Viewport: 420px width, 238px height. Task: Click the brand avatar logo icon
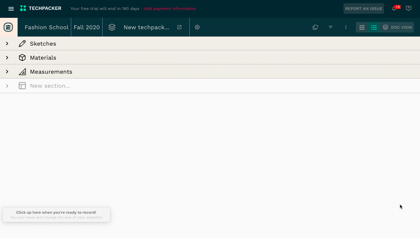pos(8,27)
